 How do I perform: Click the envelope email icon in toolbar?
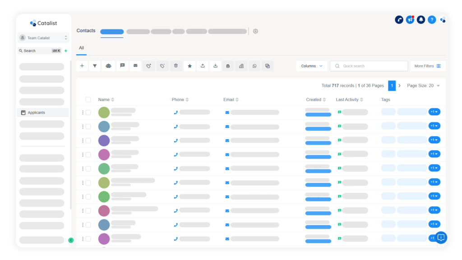tap(135, 66)
